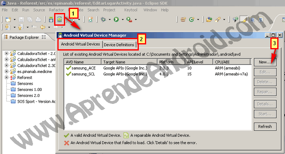Open the Next Annotation dropdown arrow

(14, 27)
